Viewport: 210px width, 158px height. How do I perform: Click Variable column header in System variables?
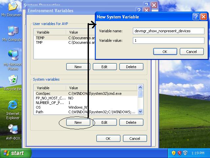click(x=50, y=88)
